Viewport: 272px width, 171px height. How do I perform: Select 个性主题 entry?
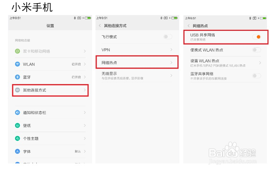pos(50,138)
